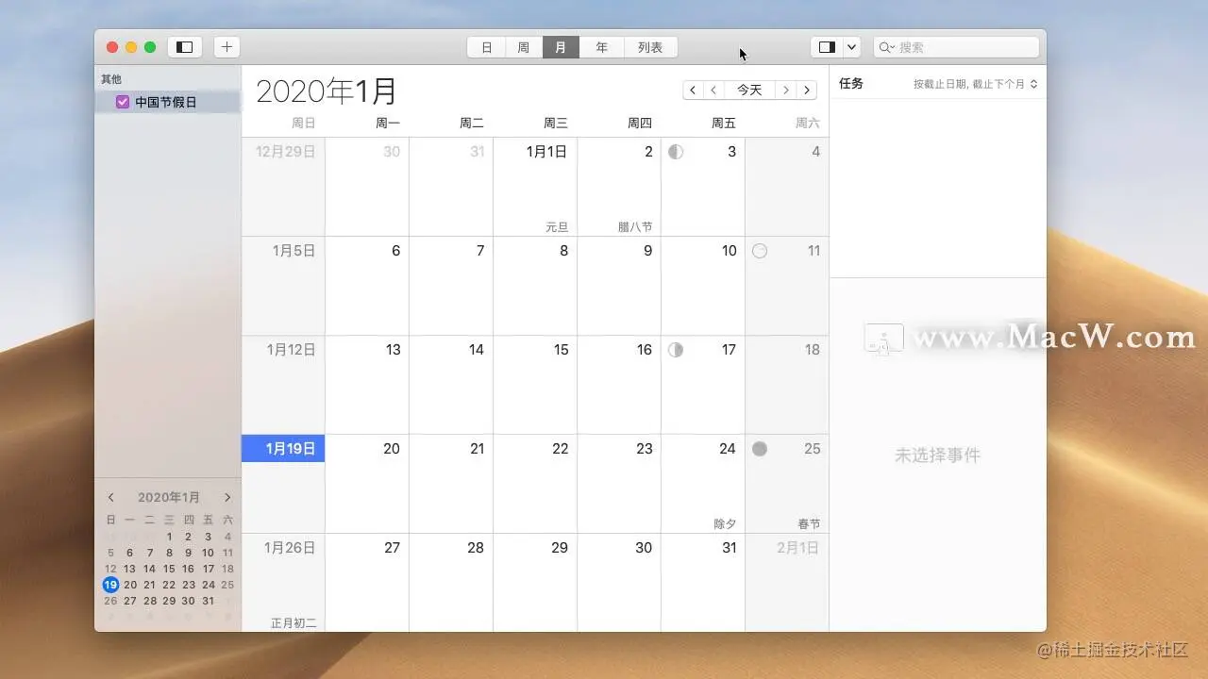Image resolution: width=1208 pixels, height=679 pixels.
Task: Select day 8 in mini calendar
Action: [x=169, y=553]
